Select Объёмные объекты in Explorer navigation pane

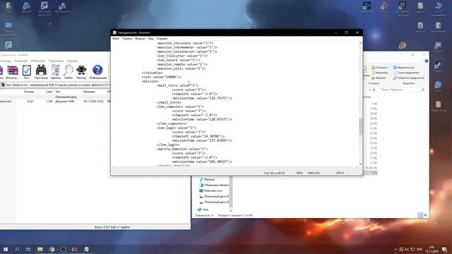click(216, 185)
